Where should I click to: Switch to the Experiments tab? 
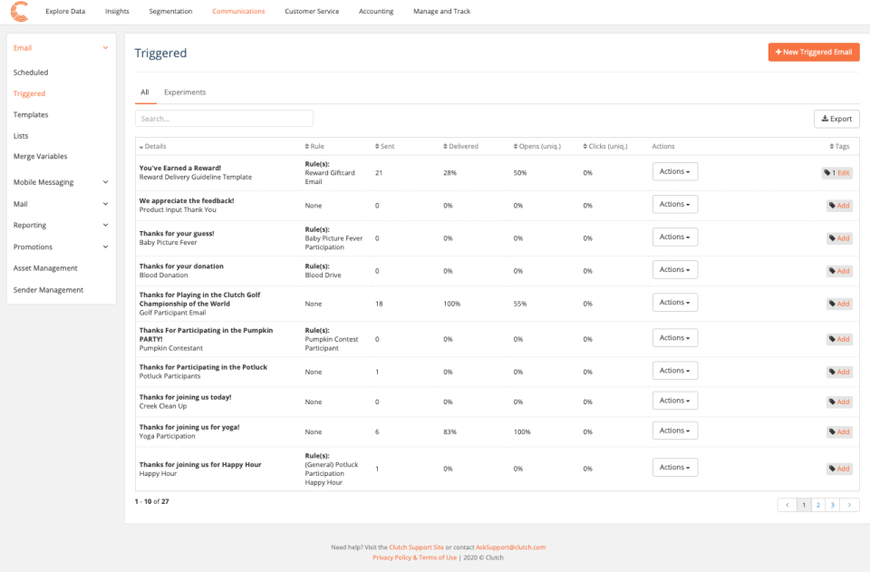(185, 92)
